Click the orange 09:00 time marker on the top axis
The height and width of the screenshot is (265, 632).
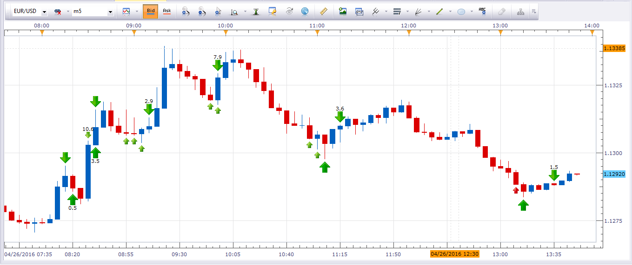pyautogui.click(x=134, y=32)
